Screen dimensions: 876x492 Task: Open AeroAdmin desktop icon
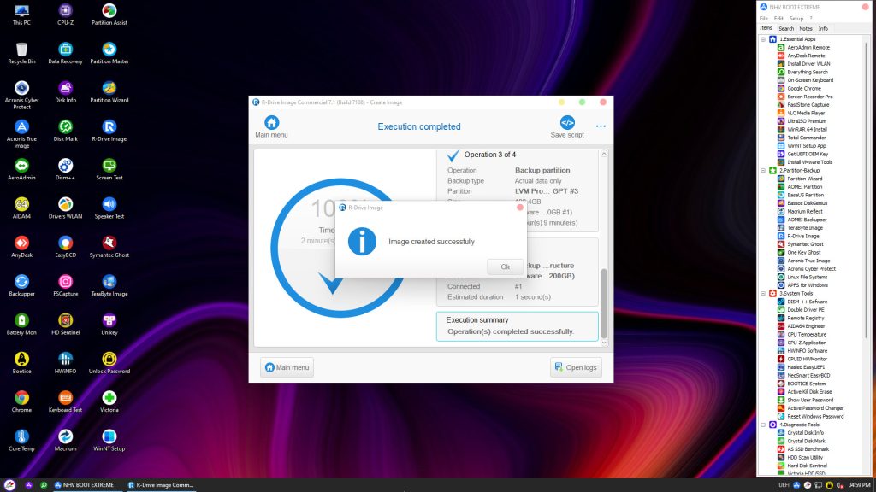(x=21, y=170)
